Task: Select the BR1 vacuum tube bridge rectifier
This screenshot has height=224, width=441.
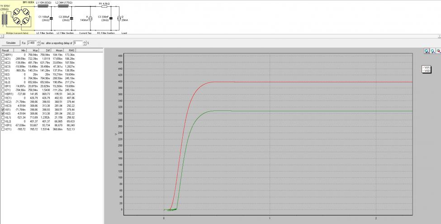Action: click(21, 17)
